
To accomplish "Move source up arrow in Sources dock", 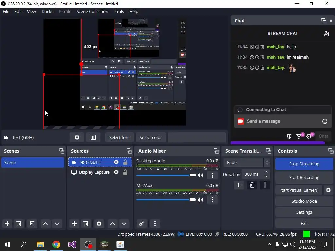I will click(x=113, y=224).
